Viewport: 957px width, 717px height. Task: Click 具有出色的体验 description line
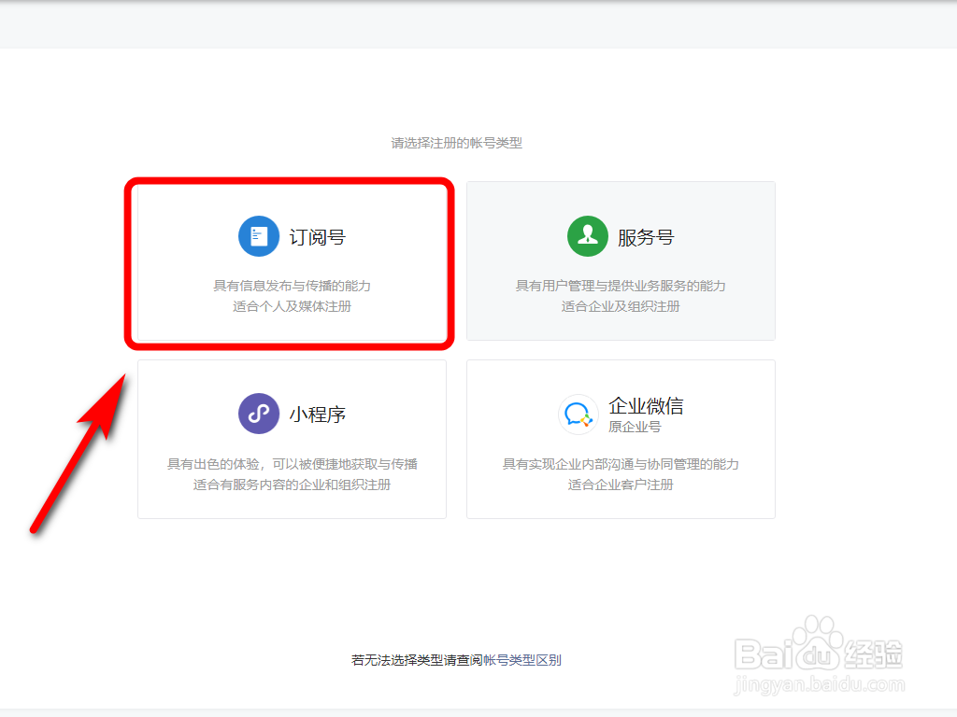pyautogui.click(x=292, y=464)
